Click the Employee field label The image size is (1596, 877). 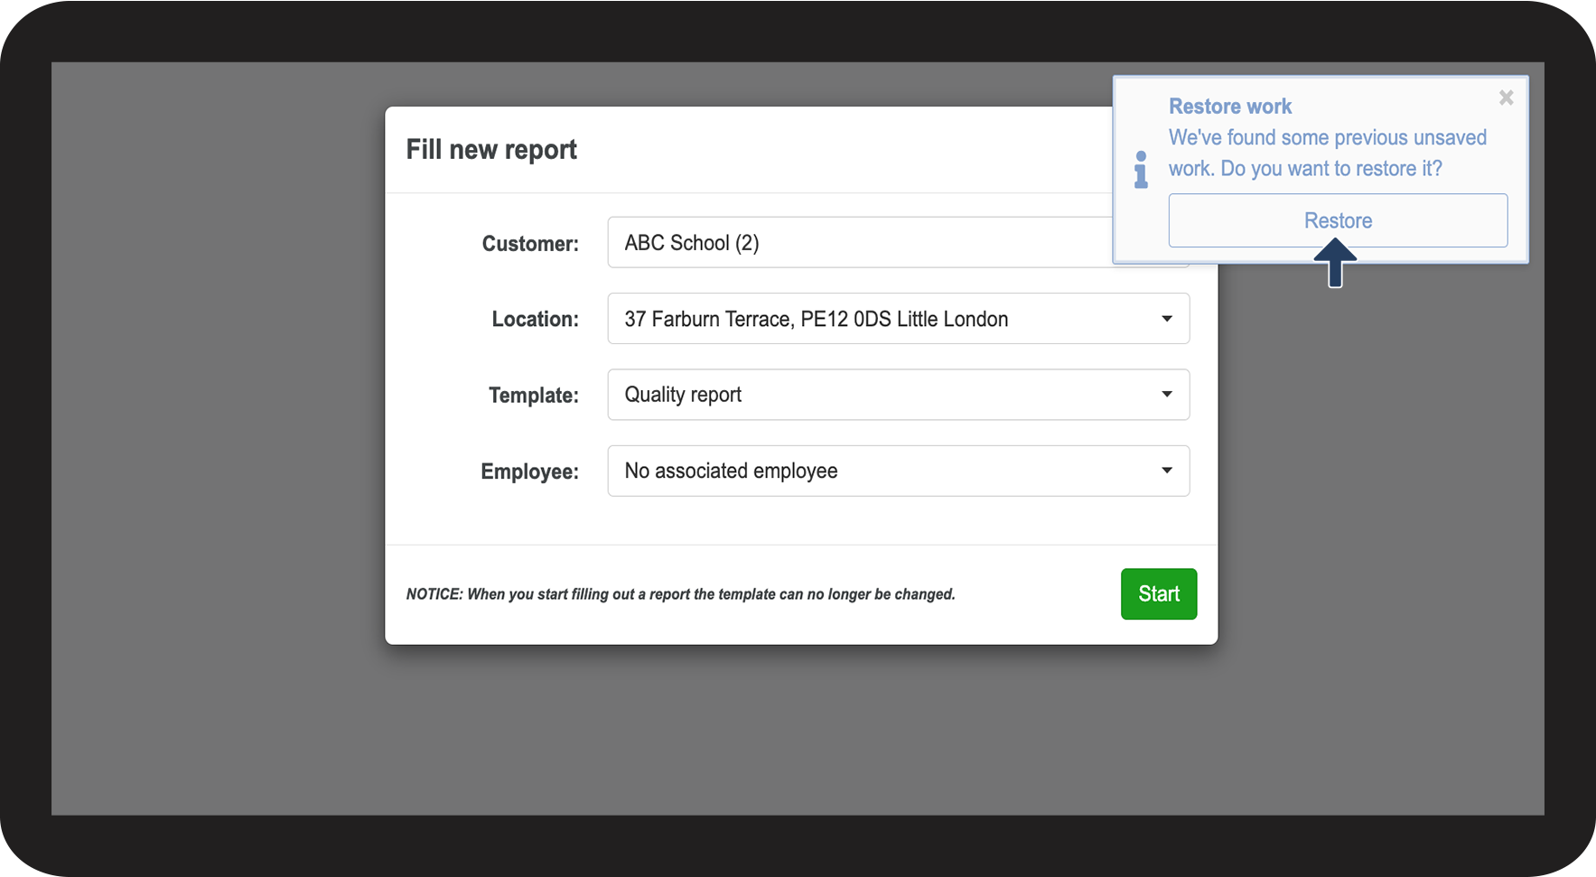[529, 471]
